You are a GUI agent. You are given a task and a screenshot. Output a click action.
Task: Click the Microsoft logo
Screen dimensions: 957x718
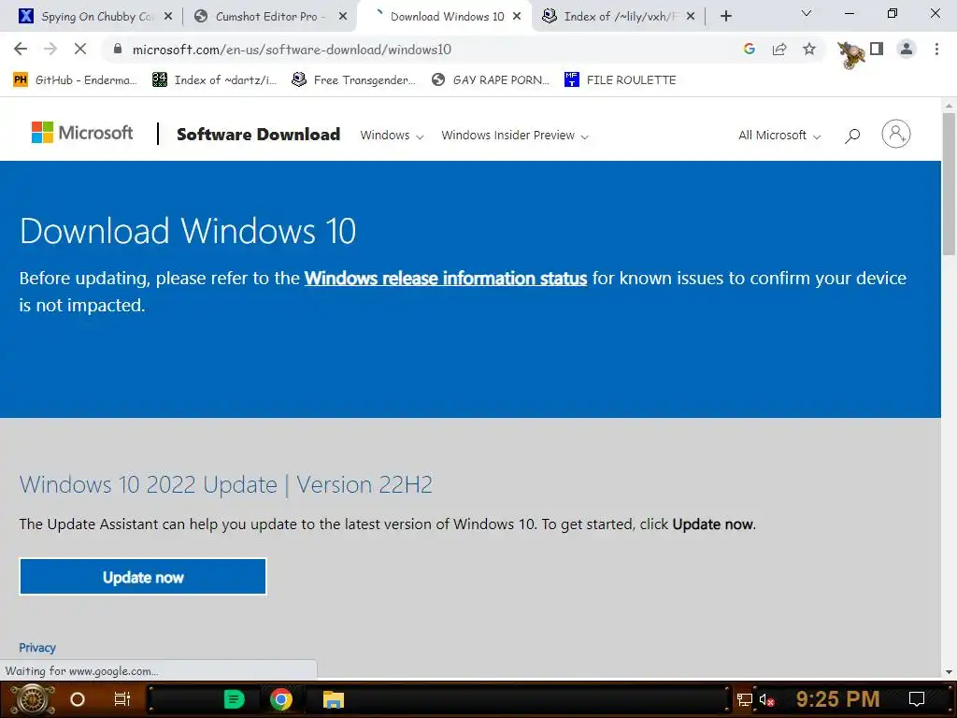tap(82, 133)
